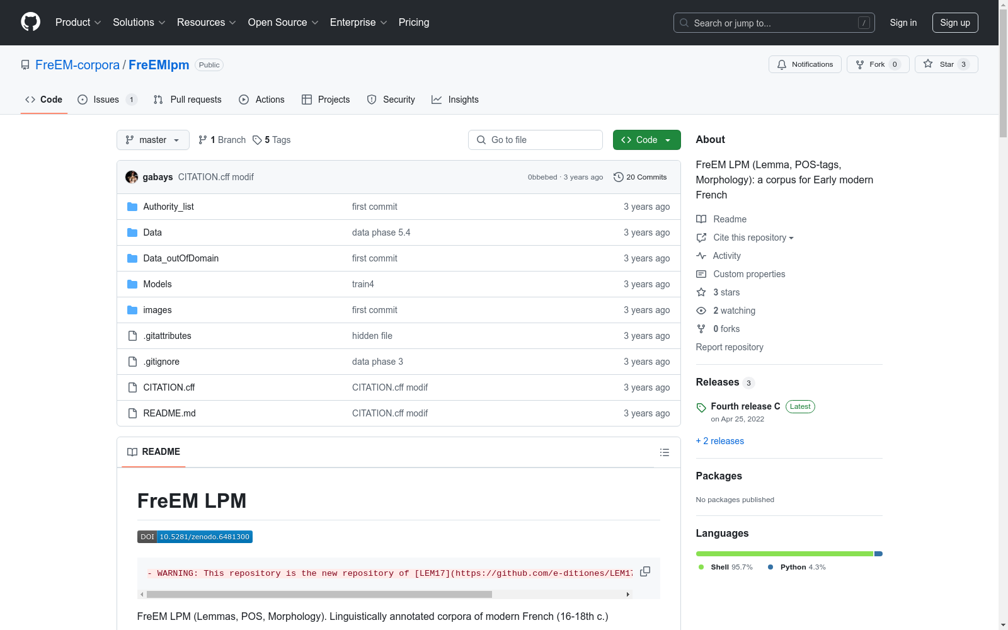Expand the Enterprise menu

[x=358, y=23]
